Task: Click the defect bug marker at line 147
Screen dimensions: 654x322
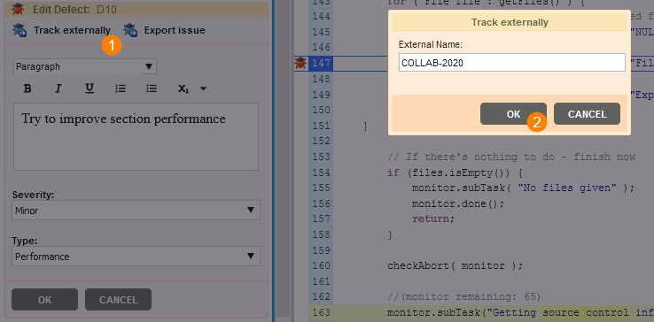Action: click(x=300, y=63)
